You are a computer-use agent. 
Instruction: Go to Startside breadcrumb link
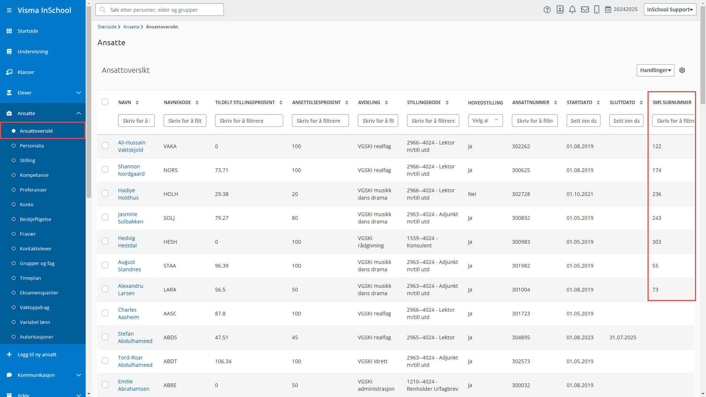(x=107, y=27)
